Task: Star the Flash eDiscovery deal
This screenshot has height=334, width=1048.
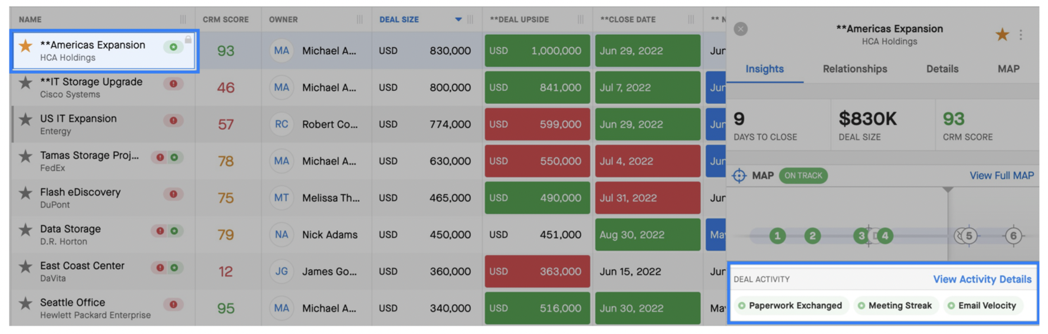Action: point(25,193)
